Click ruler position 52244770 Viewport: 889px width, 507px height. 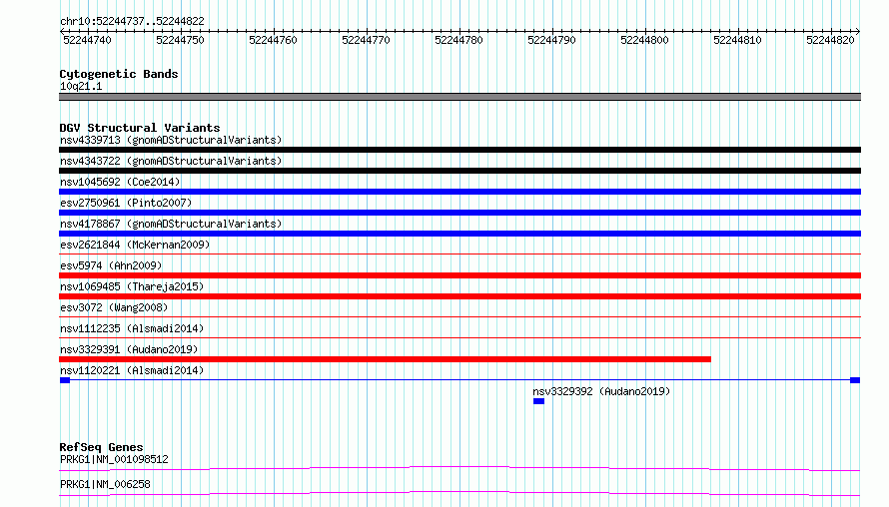coord(366,40)
